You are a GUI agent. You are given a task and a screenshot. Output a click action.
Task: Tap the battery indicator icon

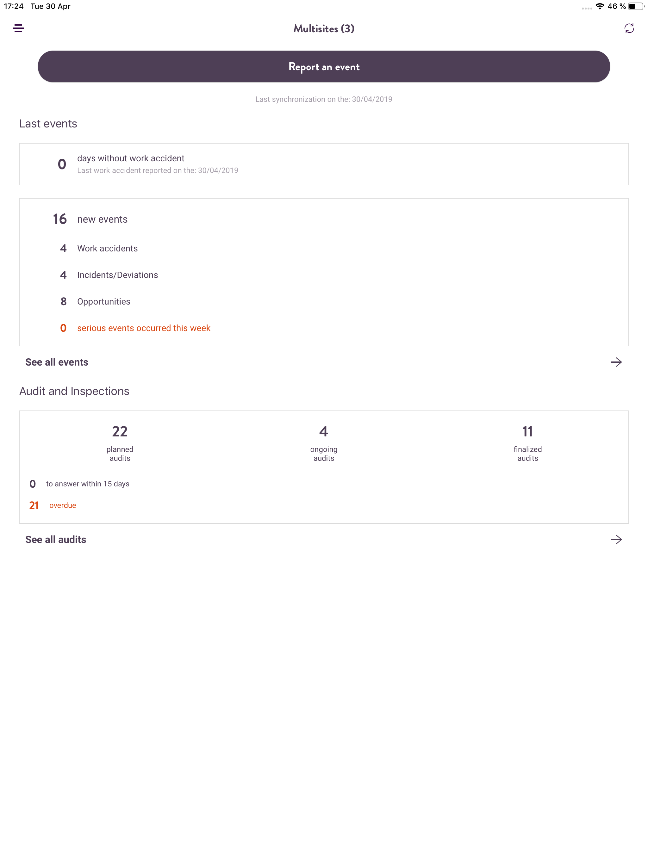click(x=636, y=6)
